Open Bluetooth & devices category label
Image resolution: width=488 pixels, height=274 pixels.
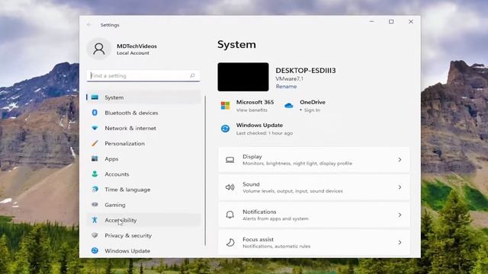tap(131, 113)
